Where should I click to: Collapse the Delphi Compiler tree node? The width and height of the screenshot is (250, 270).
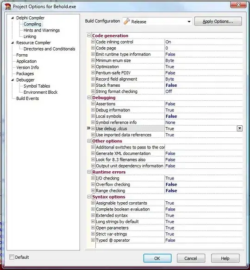pos(12,18)
